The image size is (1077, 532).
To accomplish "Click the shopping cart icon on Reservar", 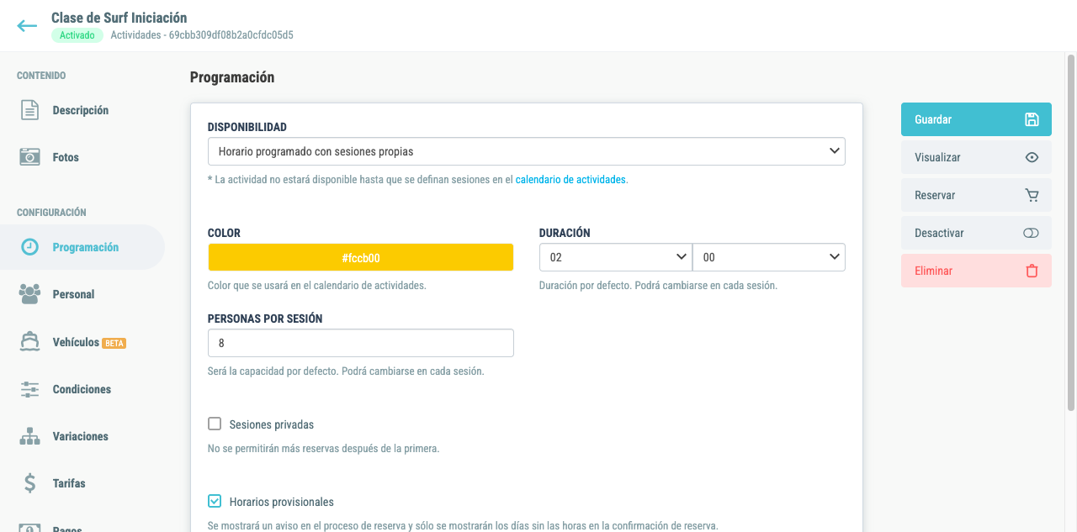I will point(1032,195).
